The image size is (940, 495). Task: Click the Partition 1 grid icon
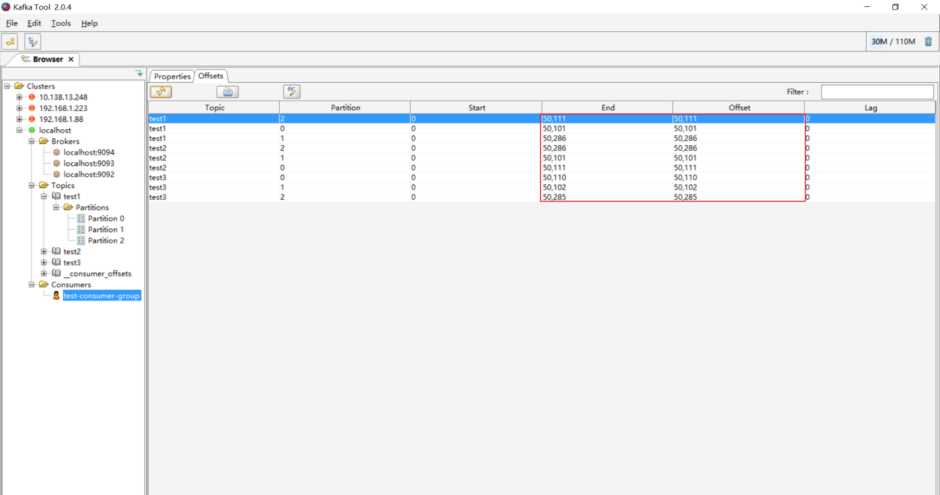pos(81,229)
